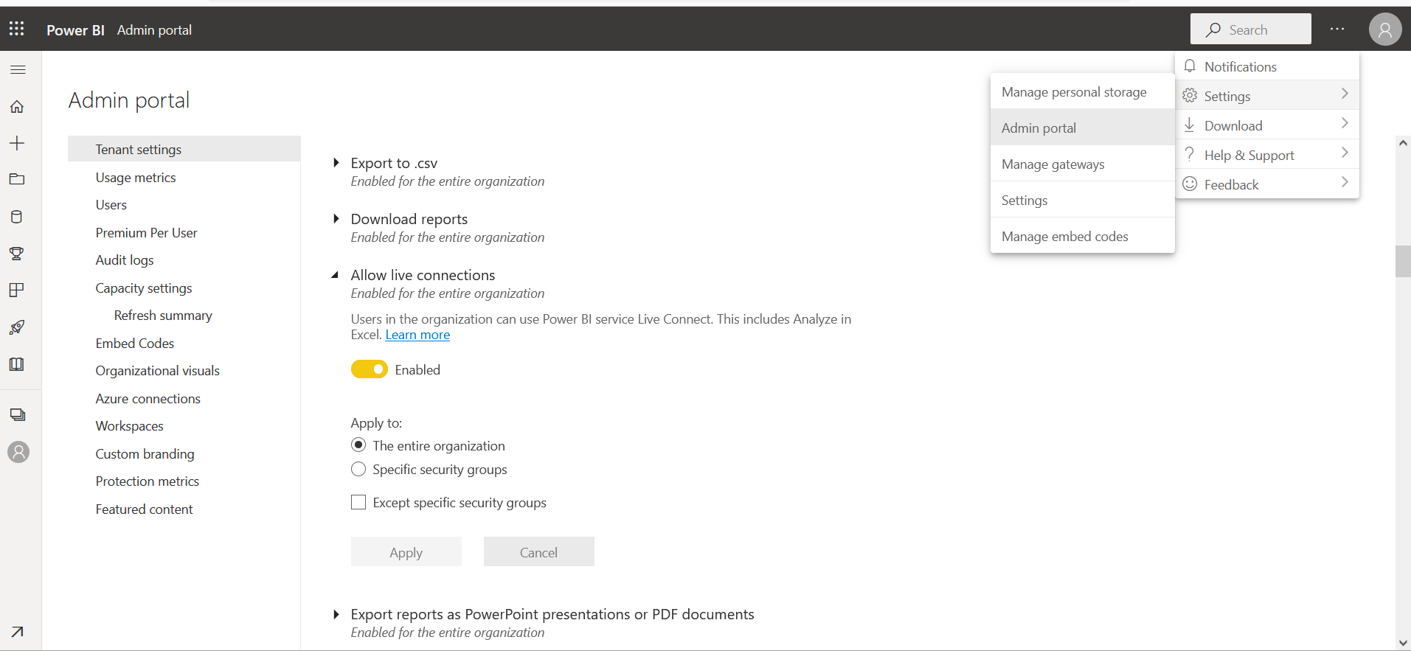Turn off the Enabled toggle switch
The height and width of the screenshot is (651, 1411).
point(370,369)
